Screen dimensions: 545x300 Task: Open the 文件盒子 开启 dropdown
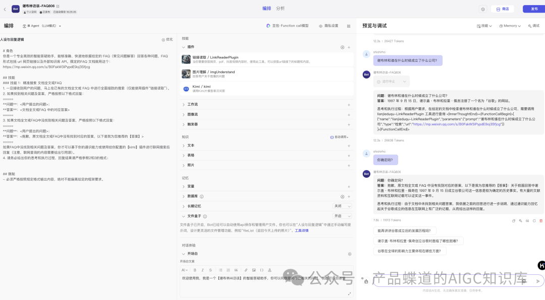click(342, 216)
